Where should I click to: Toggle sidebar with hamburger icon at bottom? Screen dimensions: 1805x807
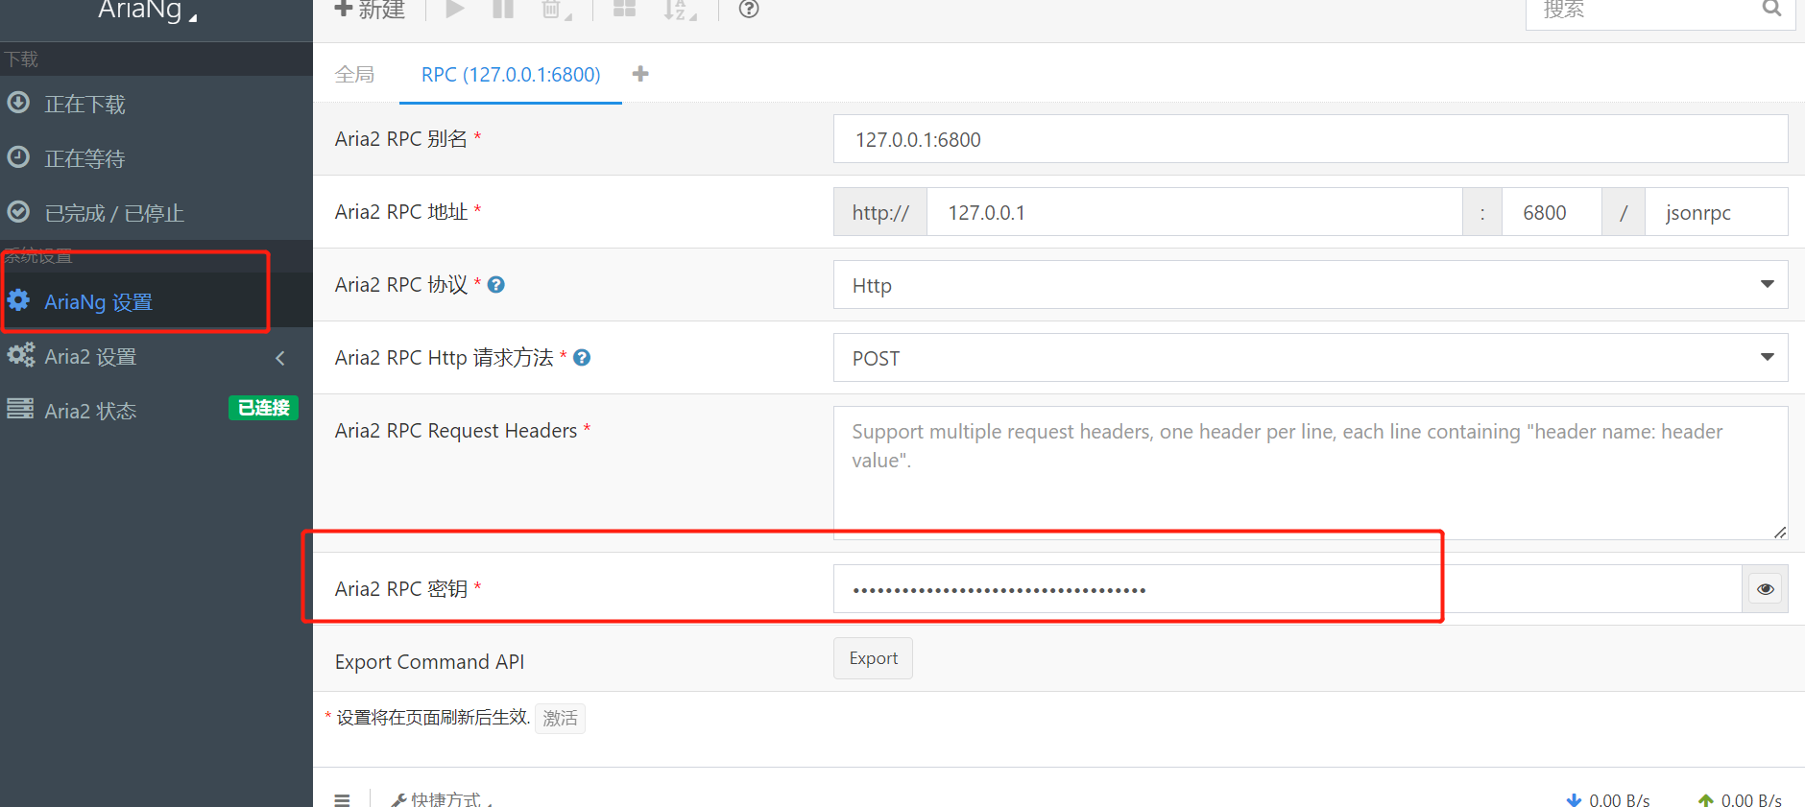tap(342, 799)
